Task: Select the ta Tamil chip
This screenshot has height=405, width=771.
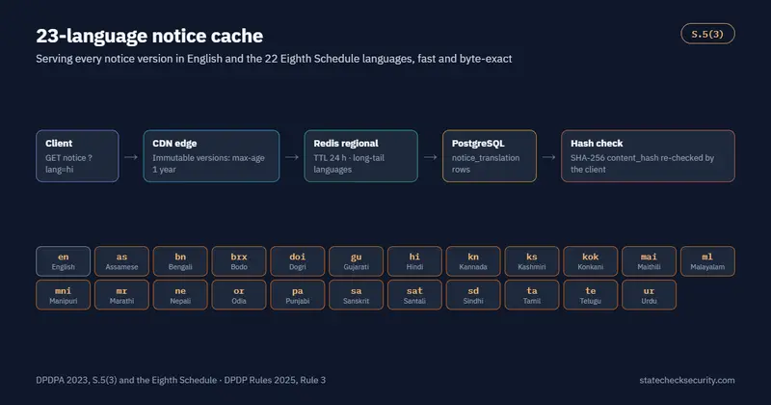Action: [x=532, y=295]
